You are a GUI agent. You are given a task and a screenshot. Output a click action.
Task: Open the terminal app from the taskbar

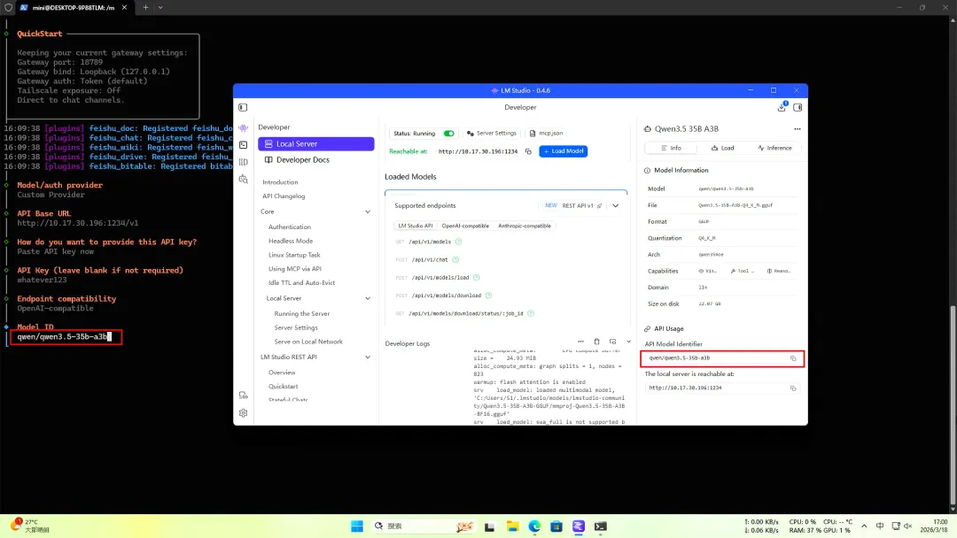click(601, 526)
